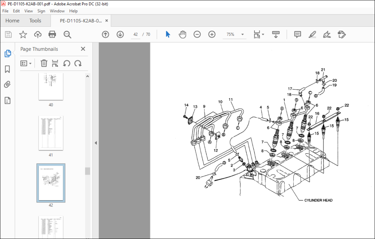Screen dimensions: 375x239
Task: Select the page 40 thumbnail
Action: pos(51,87)
